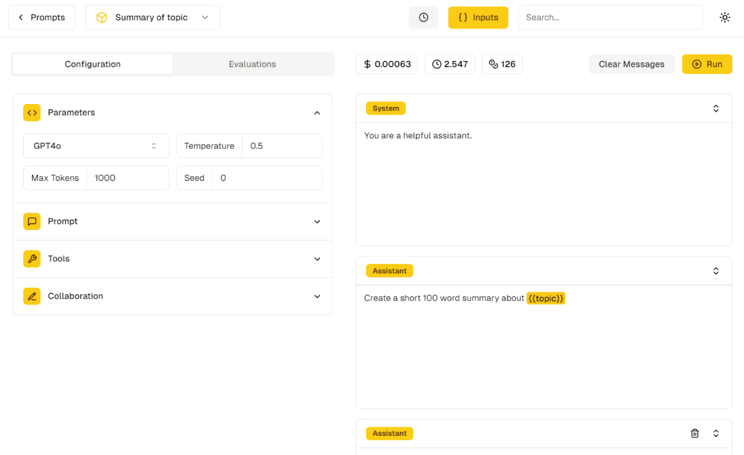The width and height of the screenshot is (744, 455).
Task: Run the prompt
Action: click(707, 64)
